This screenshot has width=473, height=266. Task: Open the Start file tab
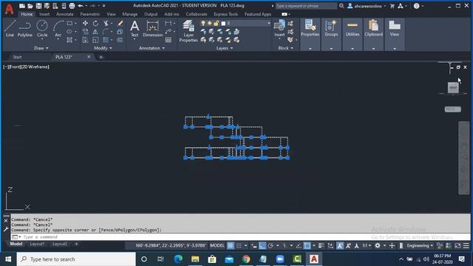[17, 57]
